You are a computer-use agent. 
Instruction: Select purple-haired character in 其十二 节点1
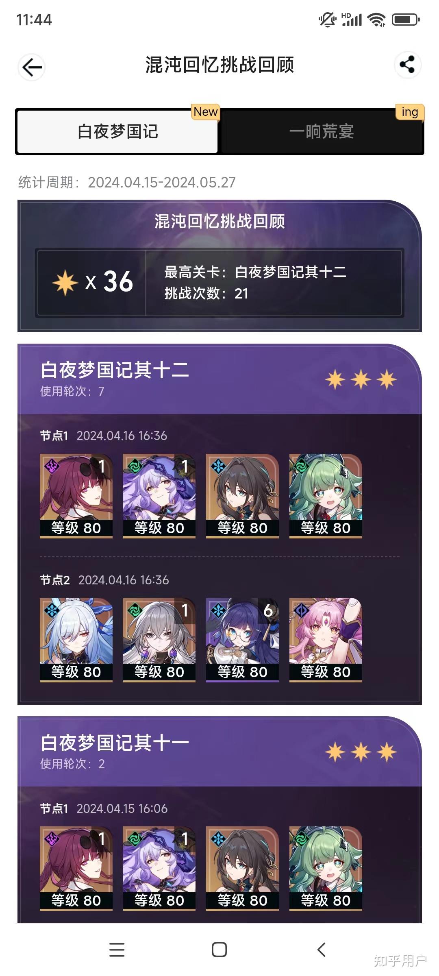(159, 496)
